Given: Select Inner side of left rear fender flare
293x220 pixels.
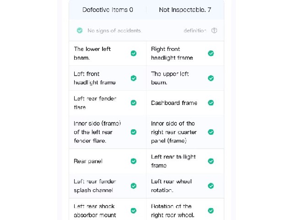Looking at the screenshot, I should pyautogui.click(x=108, y=132).
